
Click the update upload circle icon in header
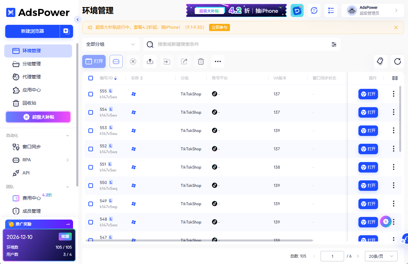314,10
